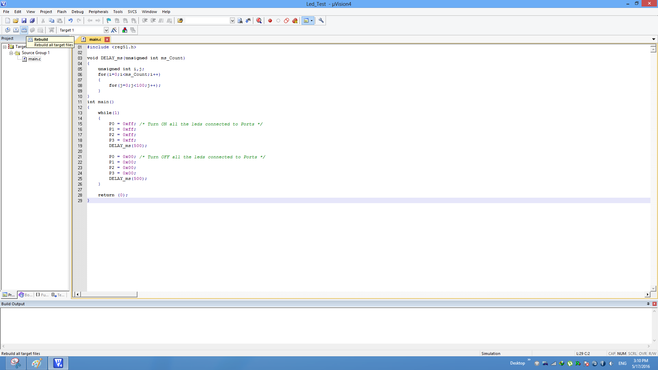The height and width of the screenshot is (370, 658).
Task: Disable all breakpoints
Action: pos(287,21)
